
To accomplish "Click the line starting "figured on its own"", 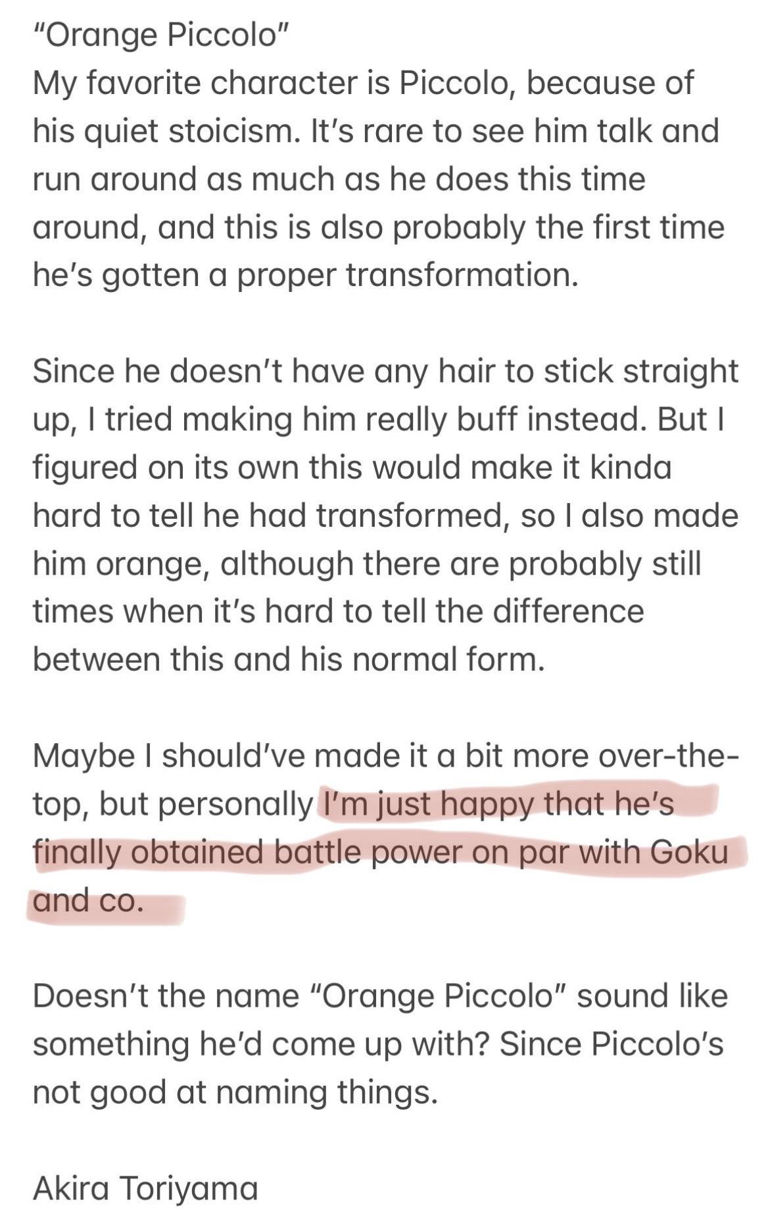I will point(352,468).
